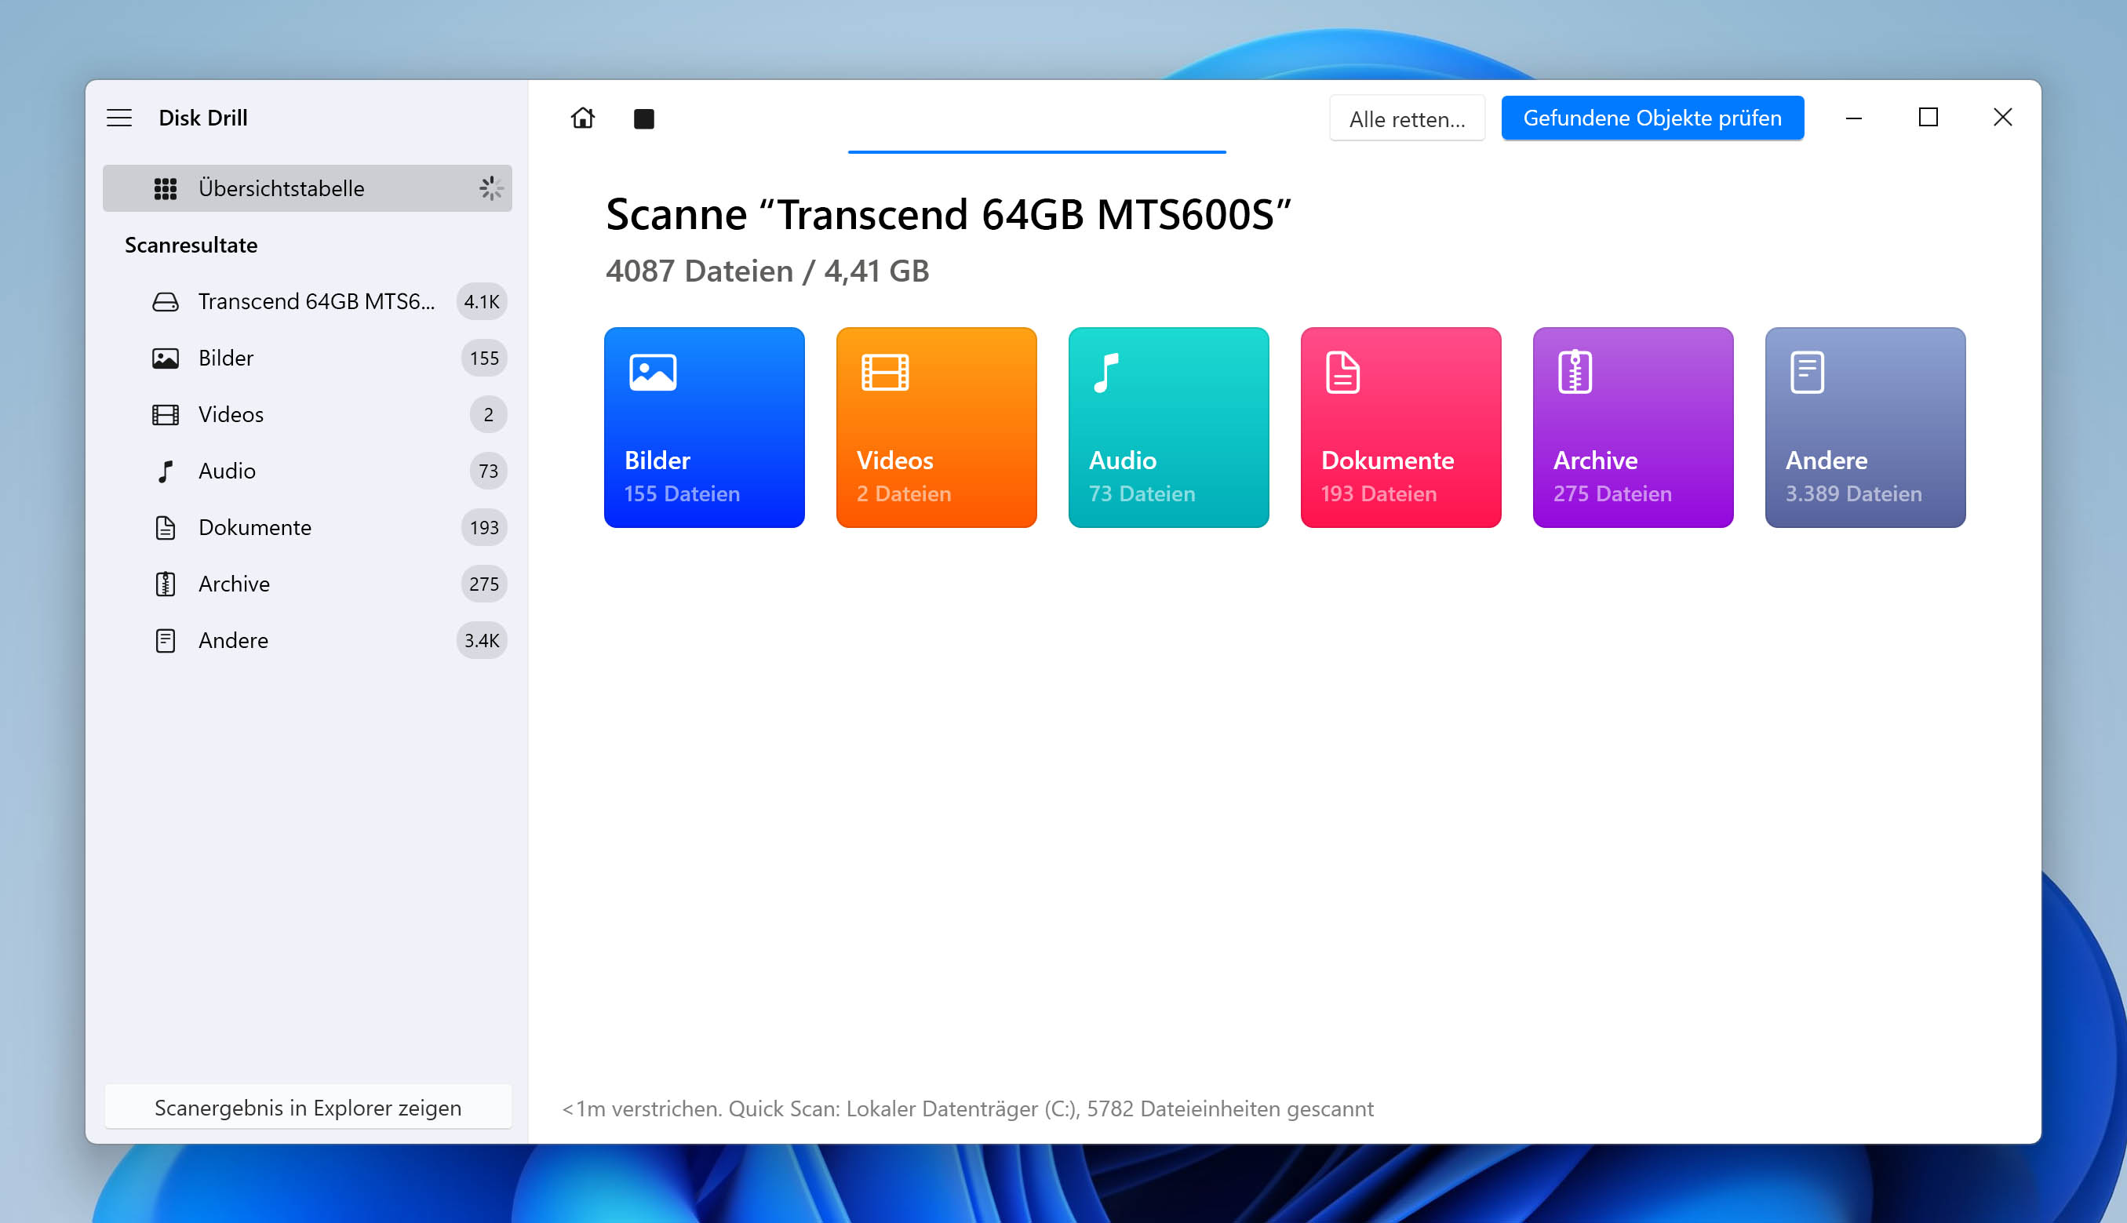Click Scanergebnis in Explorer zeigen link

[308, 1106]
